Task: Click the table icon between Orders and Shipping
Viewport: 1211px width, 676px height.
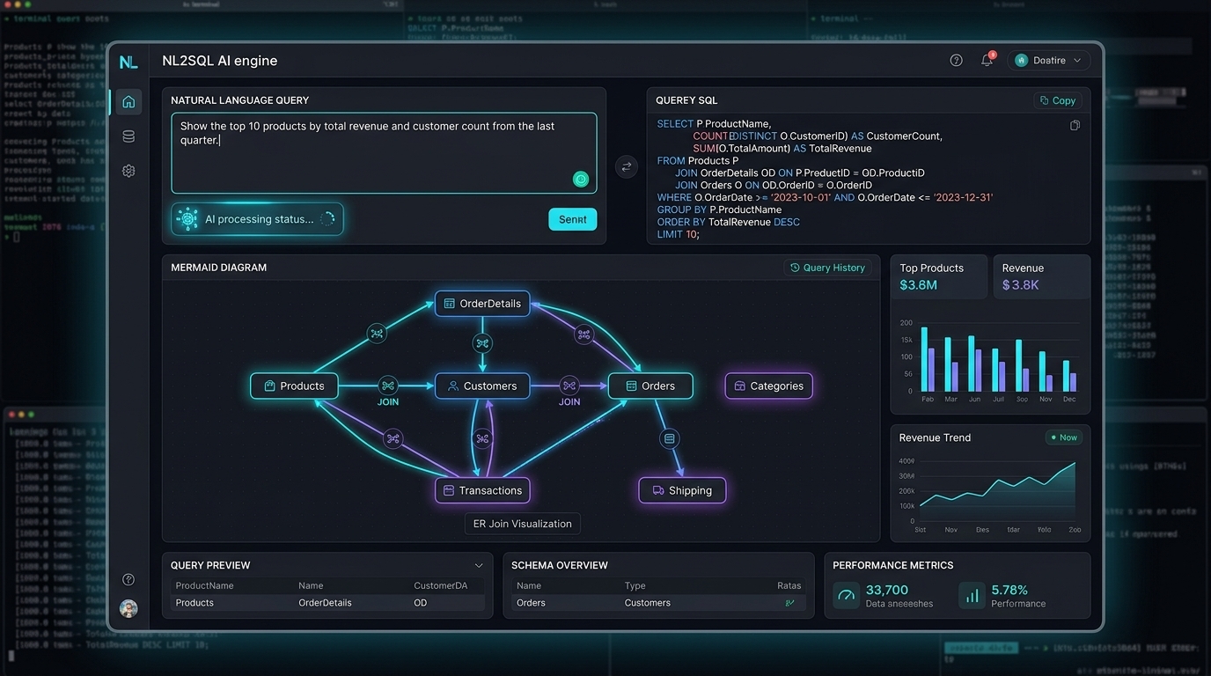Action: [670, 438]
